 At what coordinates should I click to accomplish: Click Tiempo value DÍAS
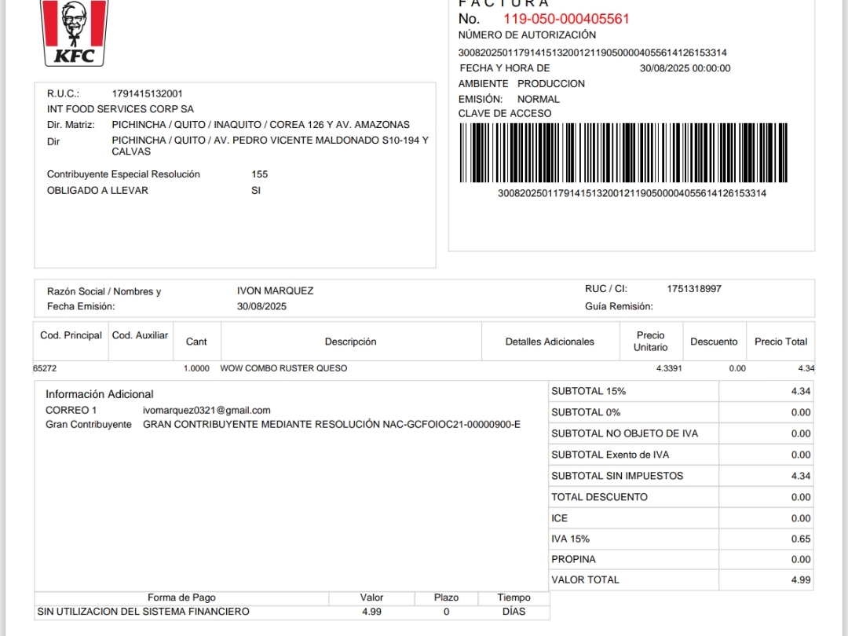pyautogui.click(x=514, y=612)
